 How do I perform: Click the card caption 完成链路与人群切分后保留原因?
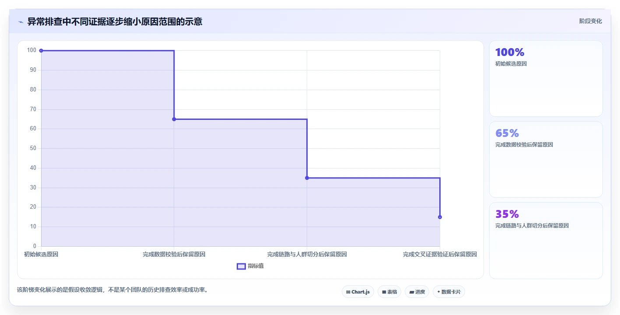[532, 226]
